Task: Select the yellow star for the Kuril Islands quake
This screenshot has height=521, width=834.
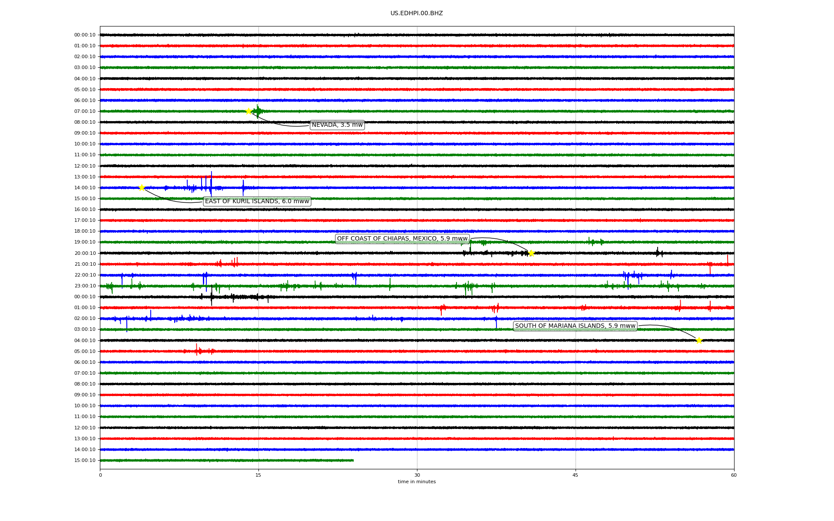Action: [x=142, y=188]
